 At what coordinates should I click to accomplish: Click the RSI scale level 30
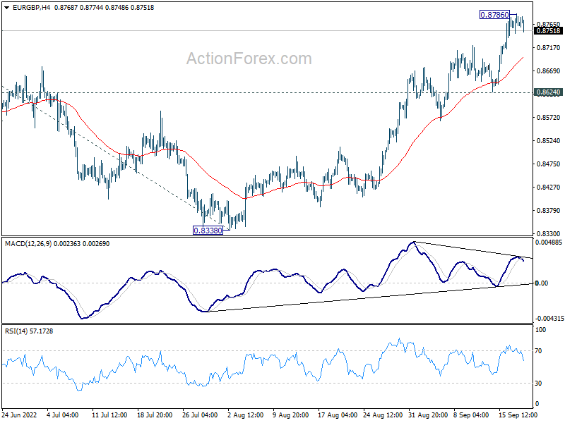pos(538,384)
